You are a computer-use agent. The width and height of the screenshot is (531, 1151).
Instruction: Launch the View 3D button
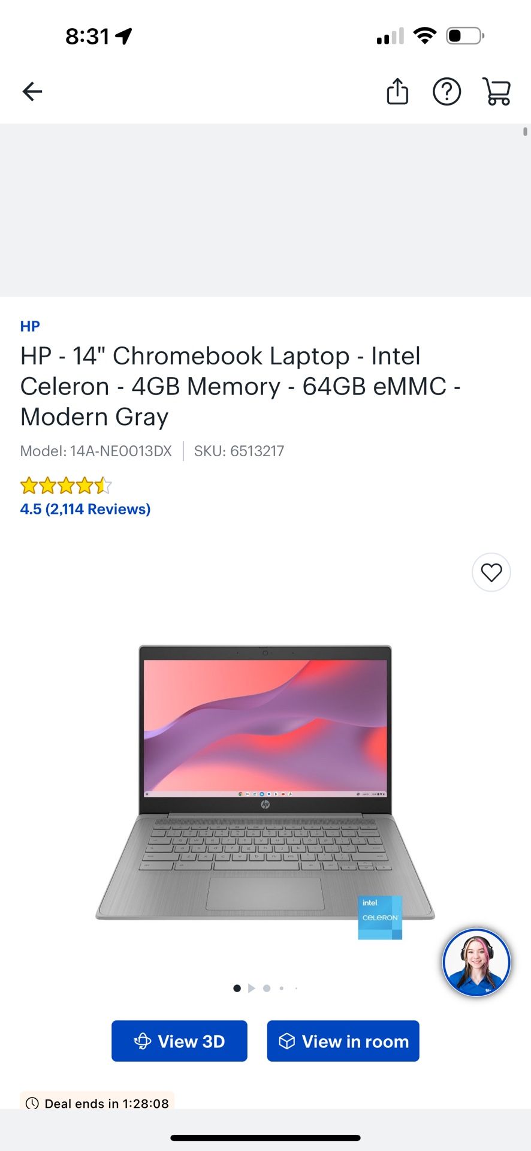179,1041
